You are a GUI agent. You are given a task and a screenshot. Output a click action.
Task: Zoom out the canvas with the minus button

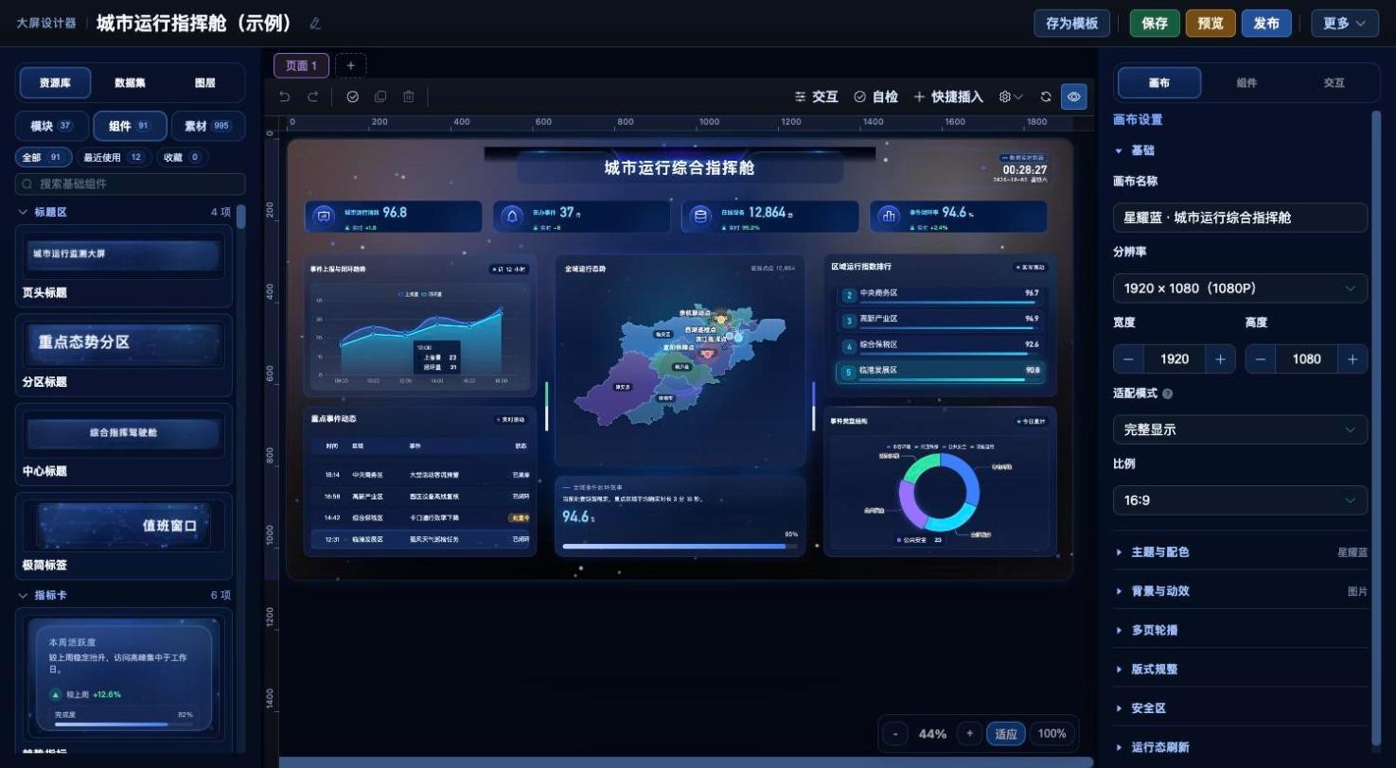coord(895,734)
